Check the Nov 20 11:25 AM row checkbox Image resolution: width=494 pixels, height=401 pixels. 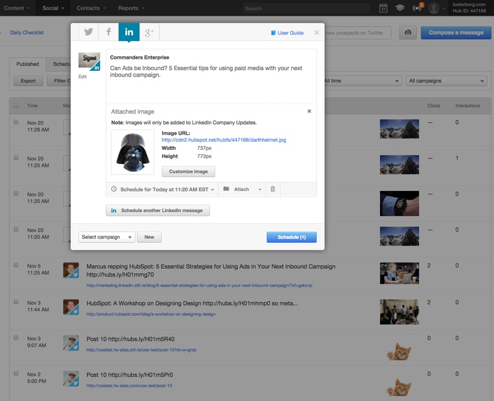pyautogui.click(x=16, y=158)
